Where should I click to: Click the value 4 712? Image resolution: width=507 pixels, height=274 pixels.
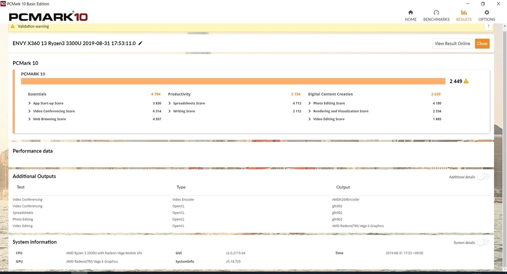(297, 103)
